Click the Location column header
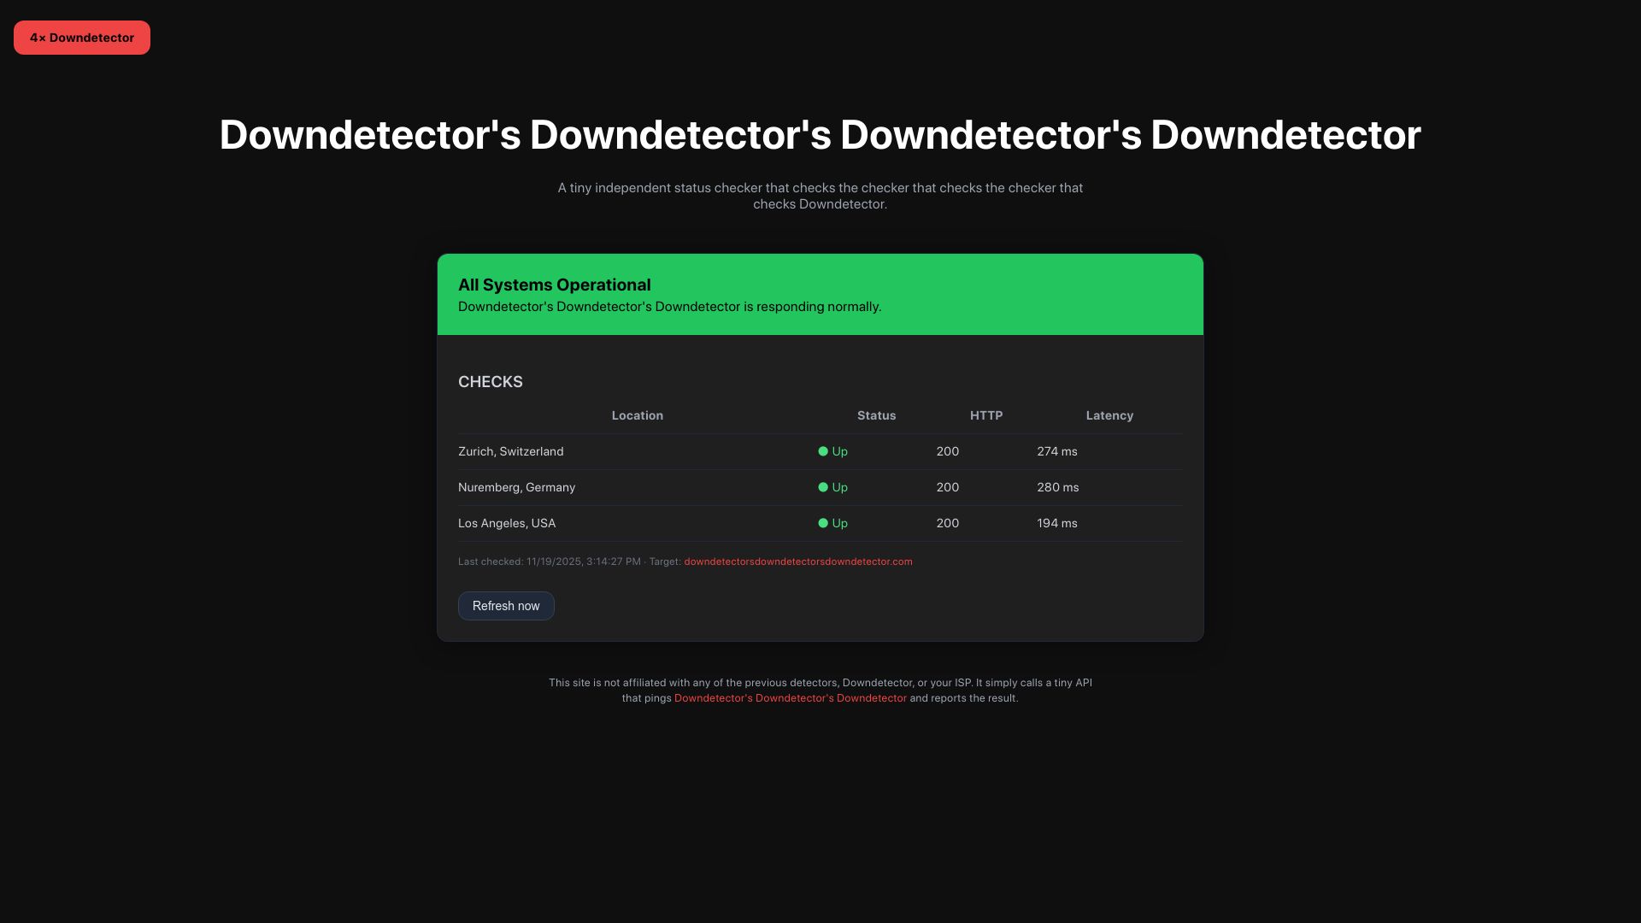Image resolution: width=1641 pixels, height=923 pixels. [x=638, y=415]
